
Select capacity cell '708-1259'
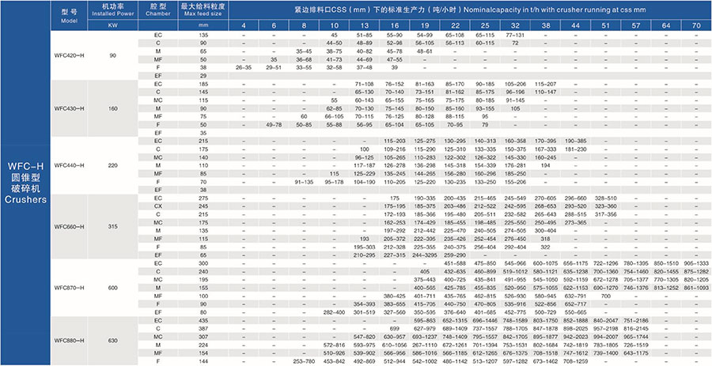click(575, 361)
